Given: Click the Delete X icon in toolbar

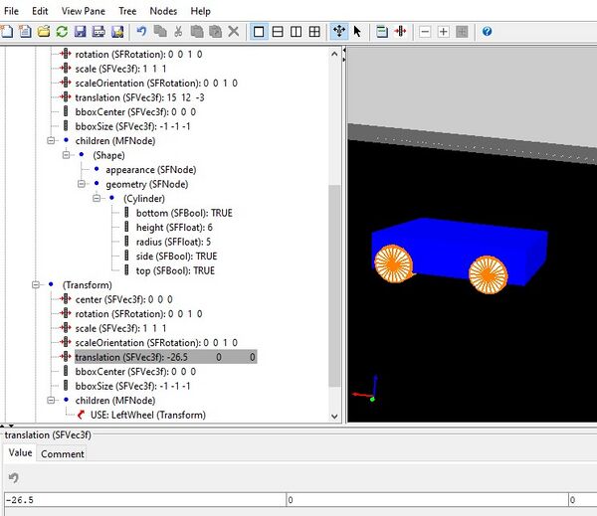Looking at the screenshot, I should tap(234, 32).
